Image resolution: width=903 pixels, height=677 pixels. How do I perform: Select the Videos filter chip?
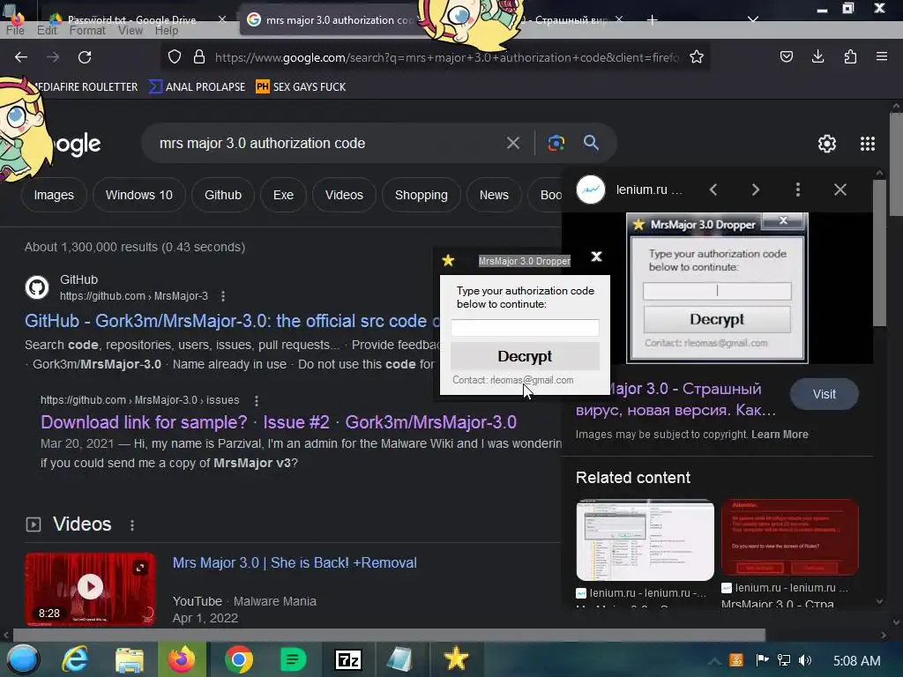[344, 195]
